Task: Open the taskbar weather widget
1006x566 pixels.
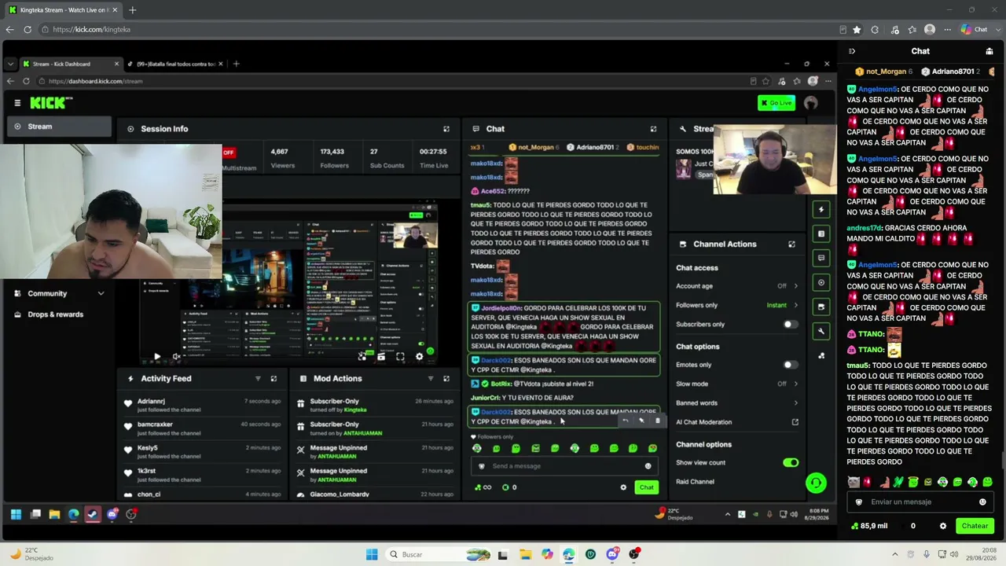Action: [31, 554]
